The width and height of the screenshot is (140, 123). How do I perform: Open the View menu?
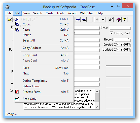click(26, 13)
